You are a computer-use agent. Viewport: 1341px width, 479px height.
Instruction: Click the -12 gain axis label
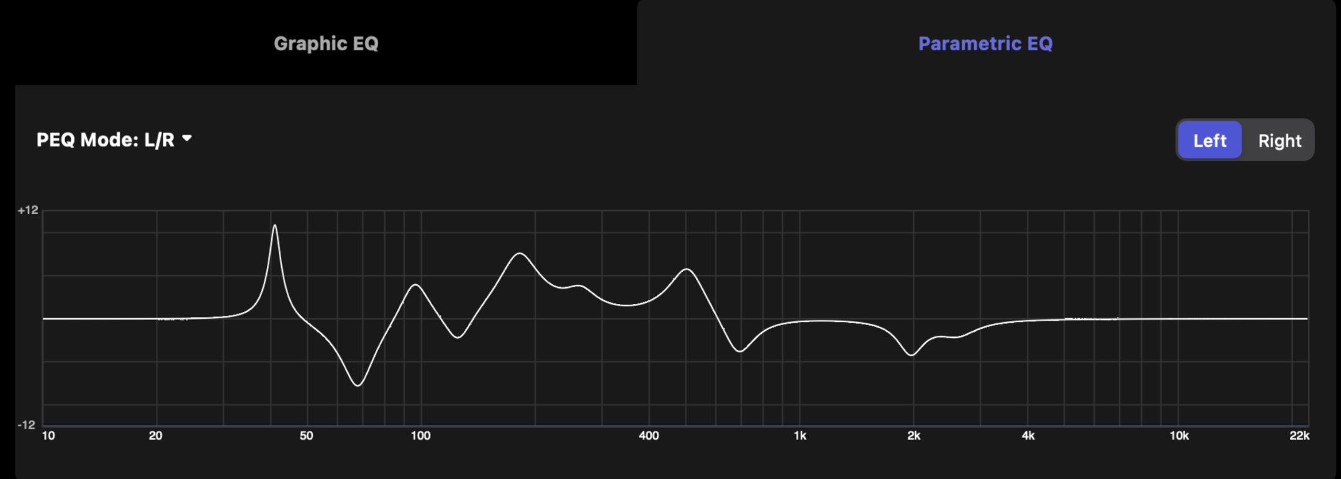pos(27,425)
